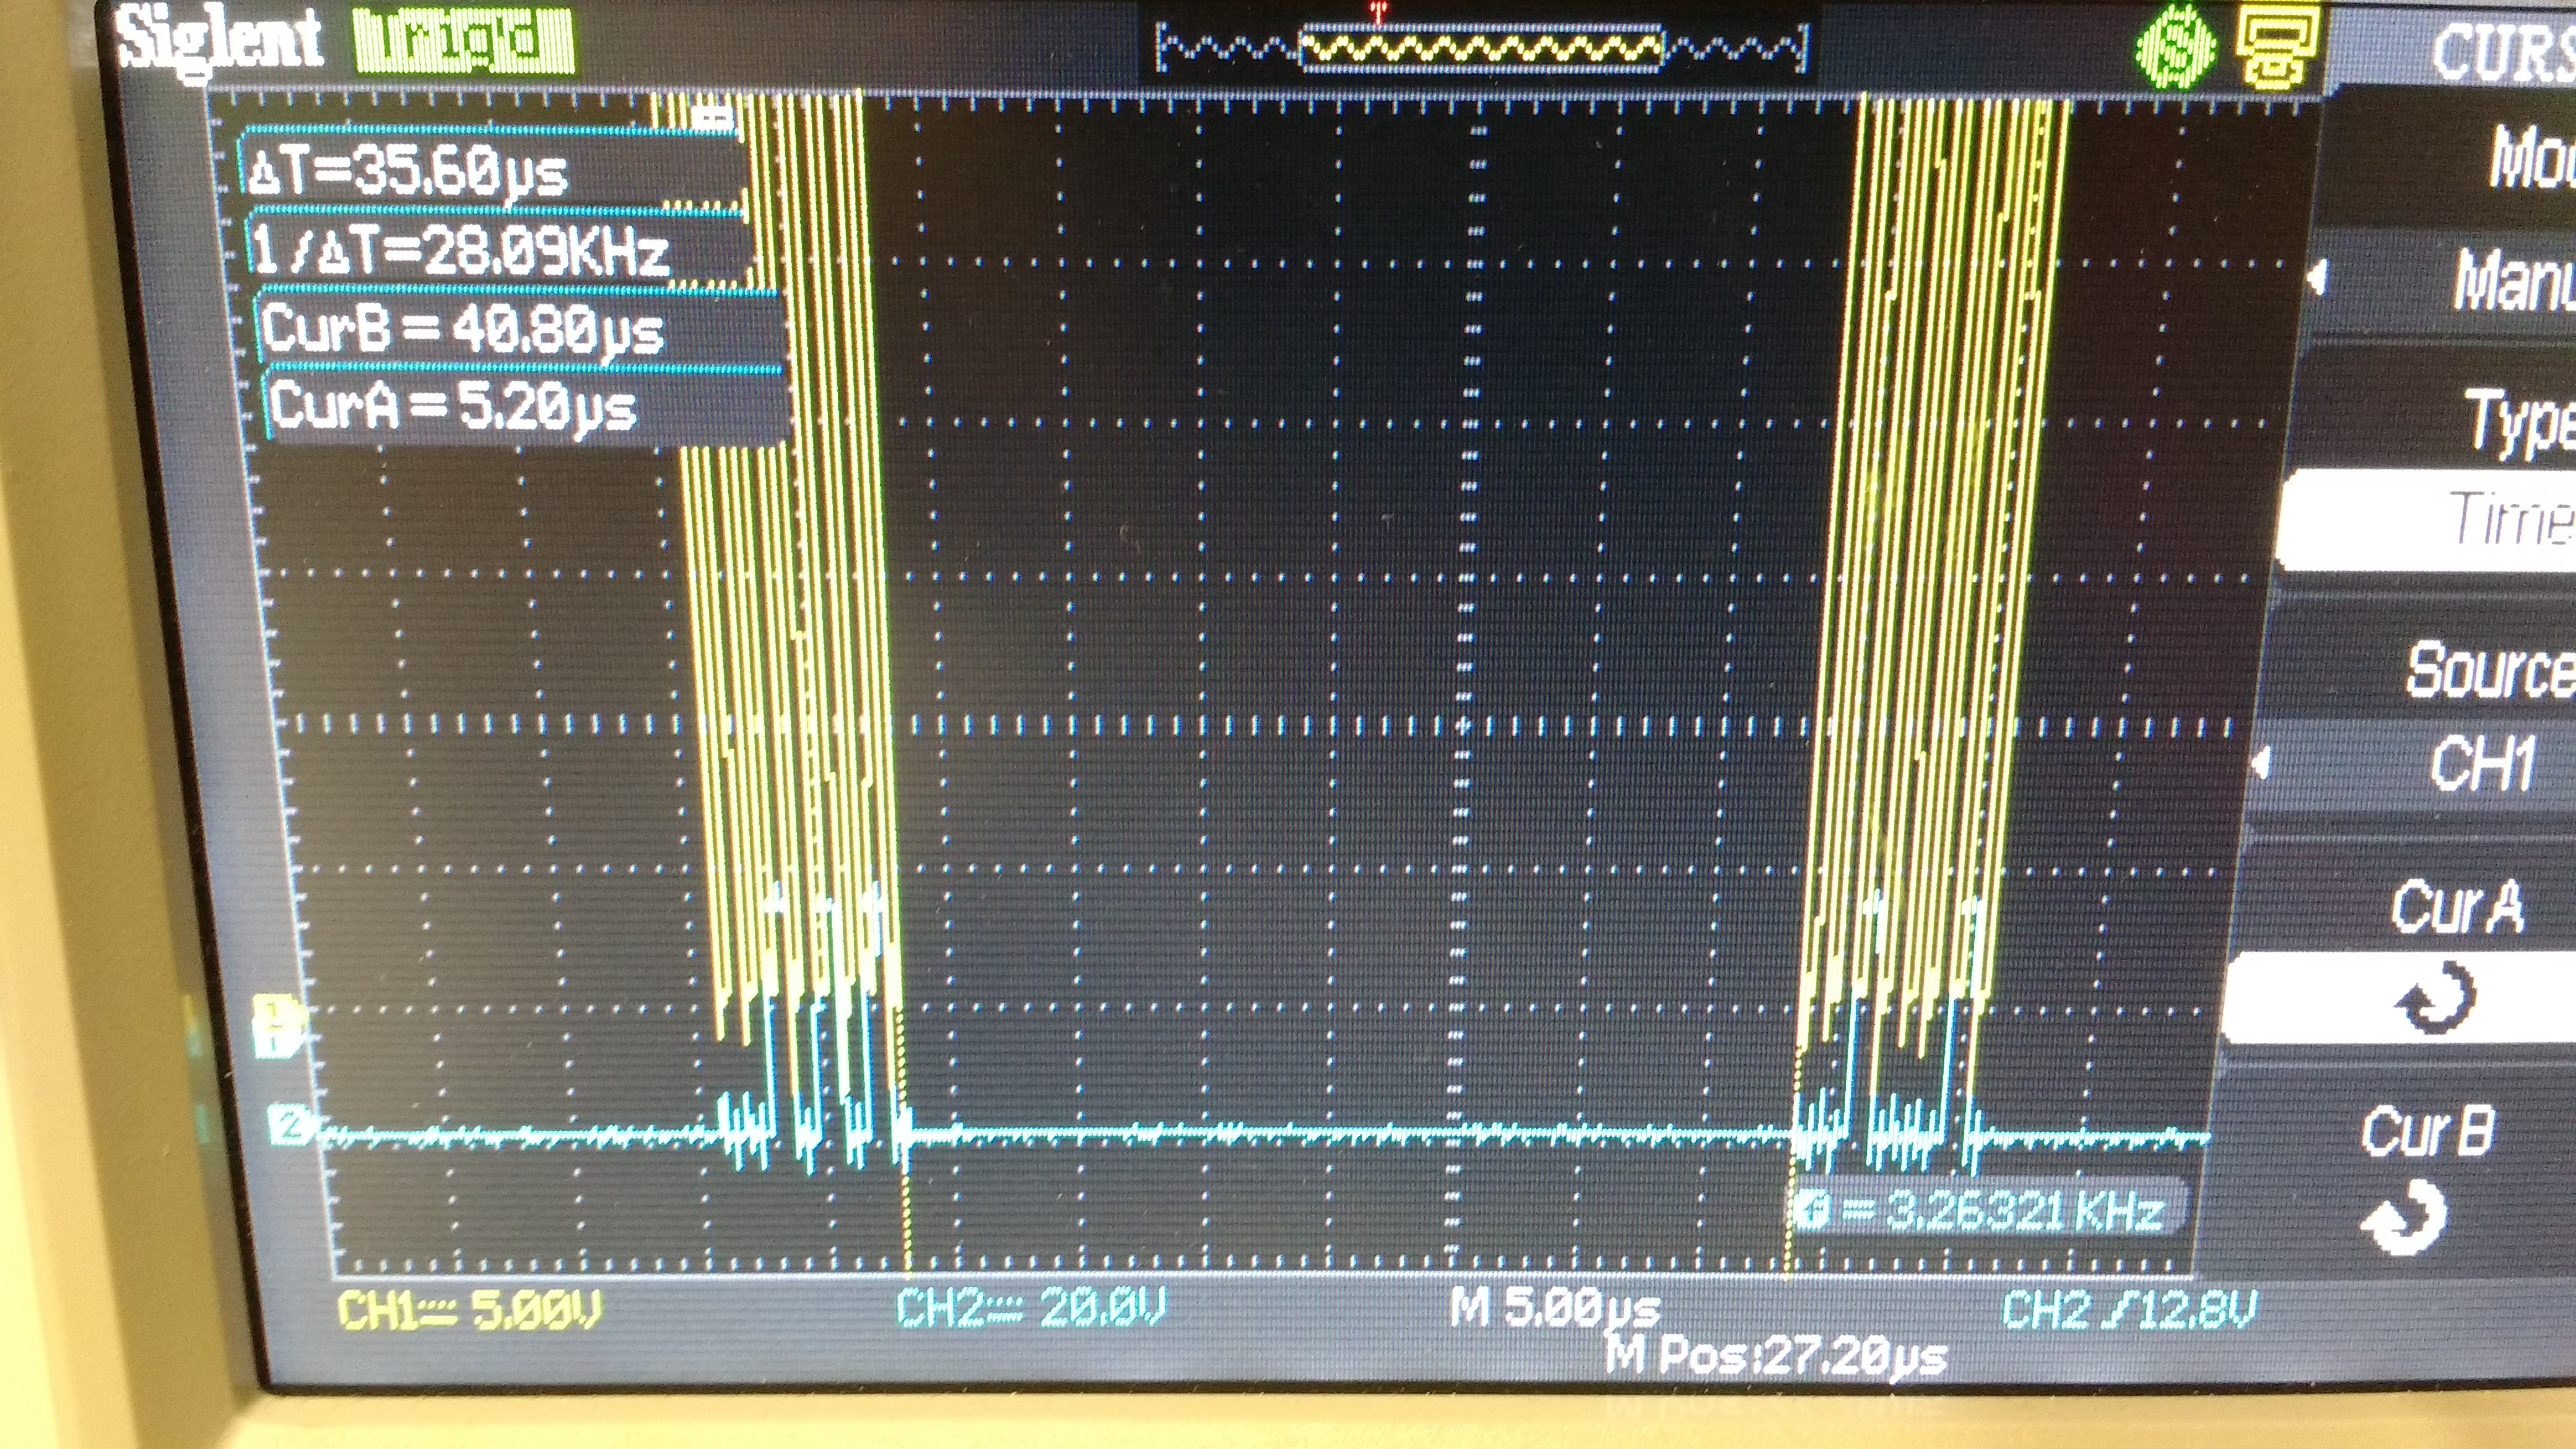Click the red trigger position T marker
2576x1449 pixels.
point(1379,13)
